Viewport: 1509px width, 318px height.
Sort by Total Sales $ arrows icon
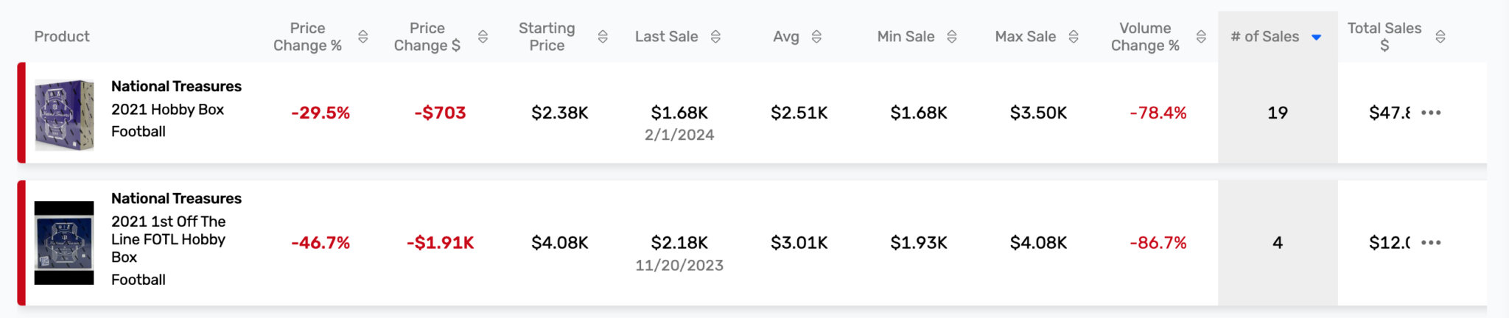click(1440, 37)
